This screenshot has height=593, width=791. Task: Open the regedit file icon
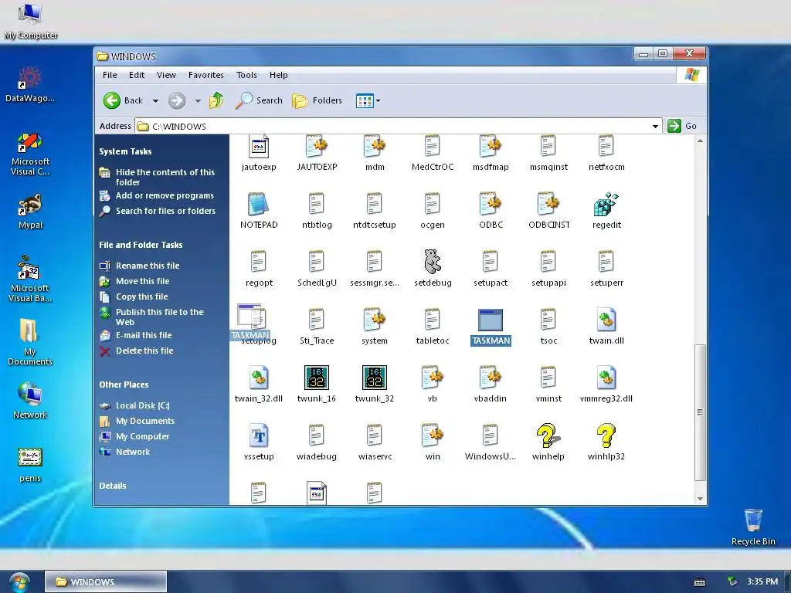606,204
